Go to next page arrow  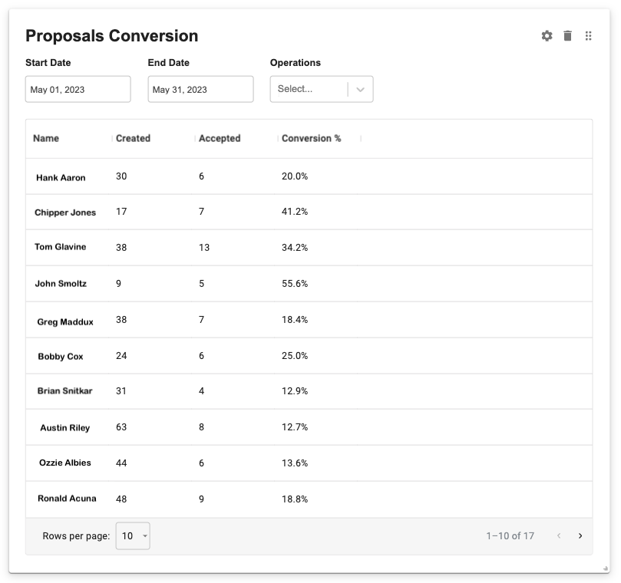pyautogui.click(x=580, y=536)
